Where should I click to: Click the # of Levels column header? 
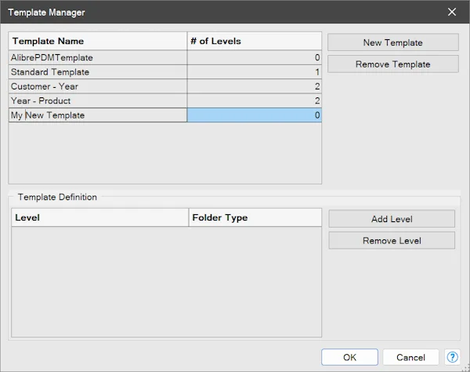point(254,41)
